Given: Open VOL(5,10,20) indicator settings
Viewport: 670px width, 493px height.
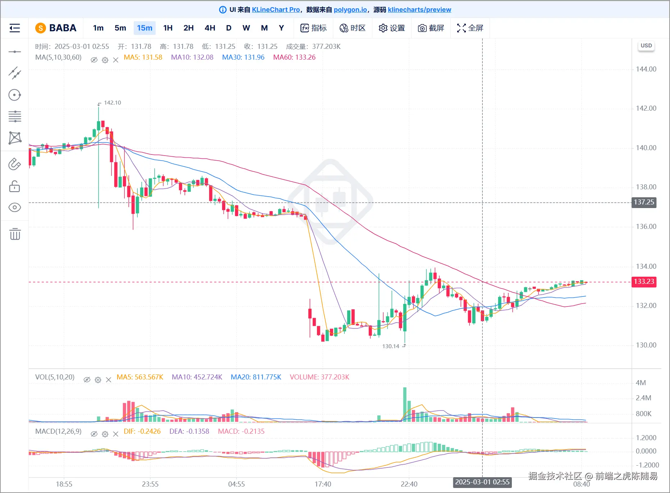Looking at the screenshot, I should pos(98,380).
